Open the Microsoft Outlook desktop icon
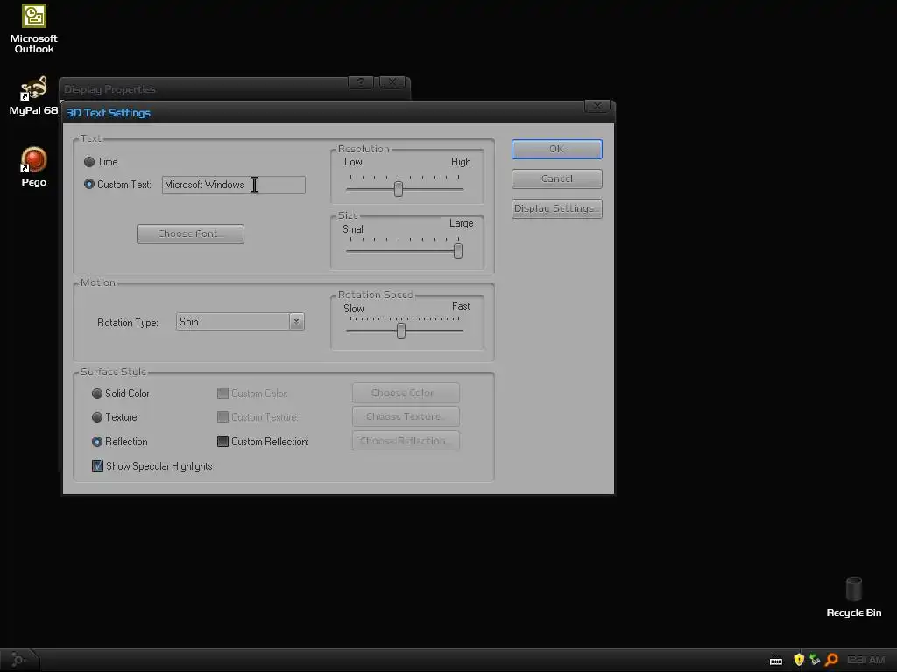The height and width of the screenshot is (672, 897). pos(34,29)
